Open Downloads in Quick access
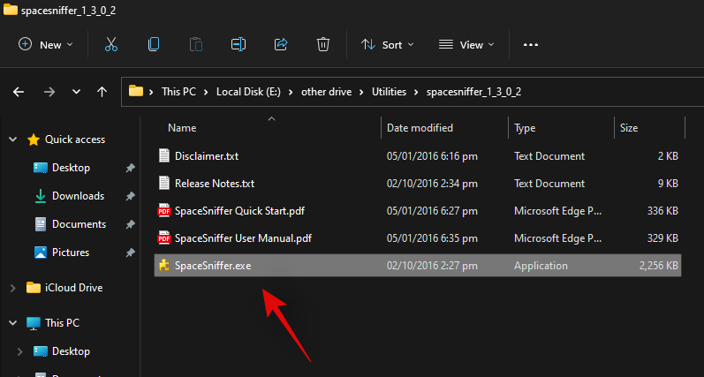Screen dimensions: 704x377 (x=78, y=196)
